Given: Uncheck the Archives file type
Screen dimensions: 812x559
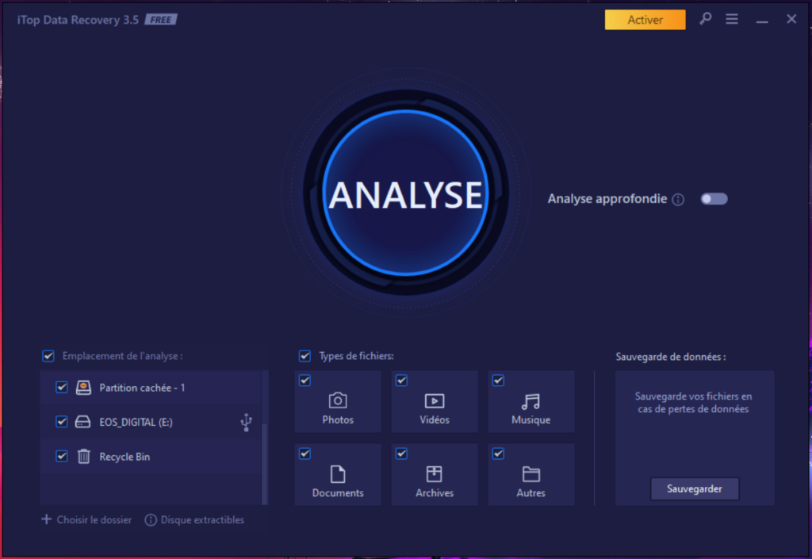Looking at the screenshot, I should click(401, 454).
